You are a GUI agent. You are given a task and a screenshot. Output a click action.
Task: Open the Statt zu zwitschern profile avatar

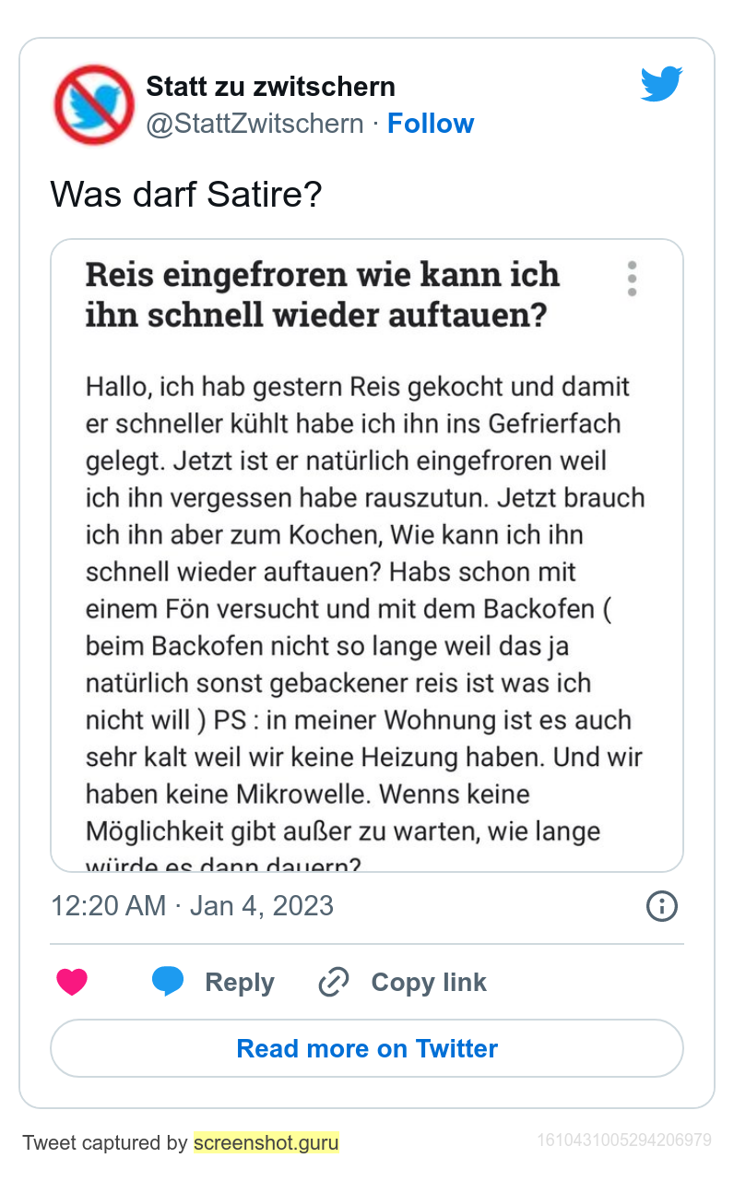94,104
